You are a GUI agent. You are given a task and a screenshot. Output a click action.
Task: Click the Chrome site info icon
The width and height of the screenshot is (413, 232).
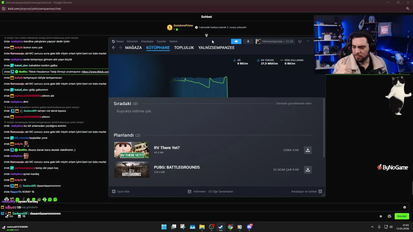(x=4, y=9)
